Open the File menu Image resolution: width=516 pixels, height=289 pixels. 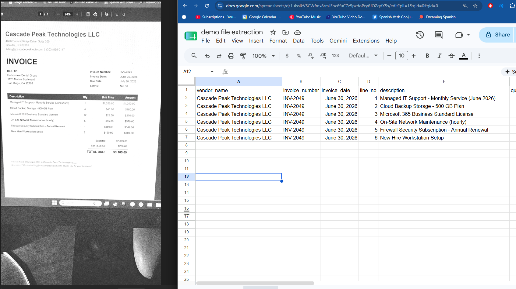click(206, 41)
